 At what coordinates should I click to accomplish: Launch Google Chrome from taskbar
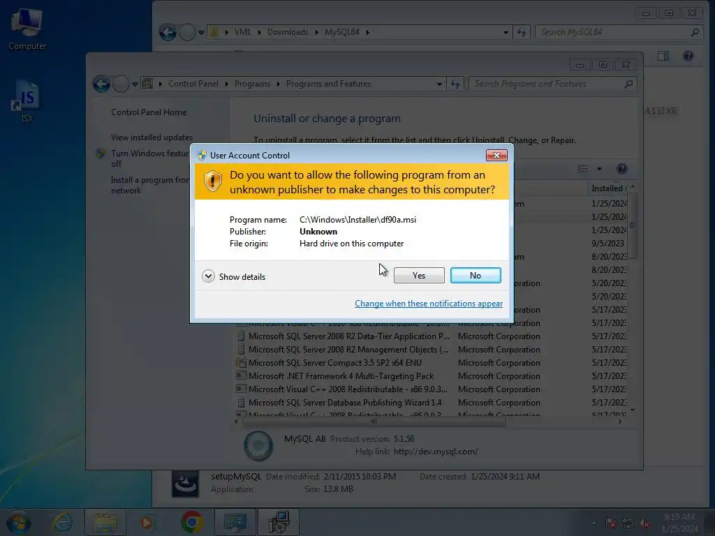[192, 522]
